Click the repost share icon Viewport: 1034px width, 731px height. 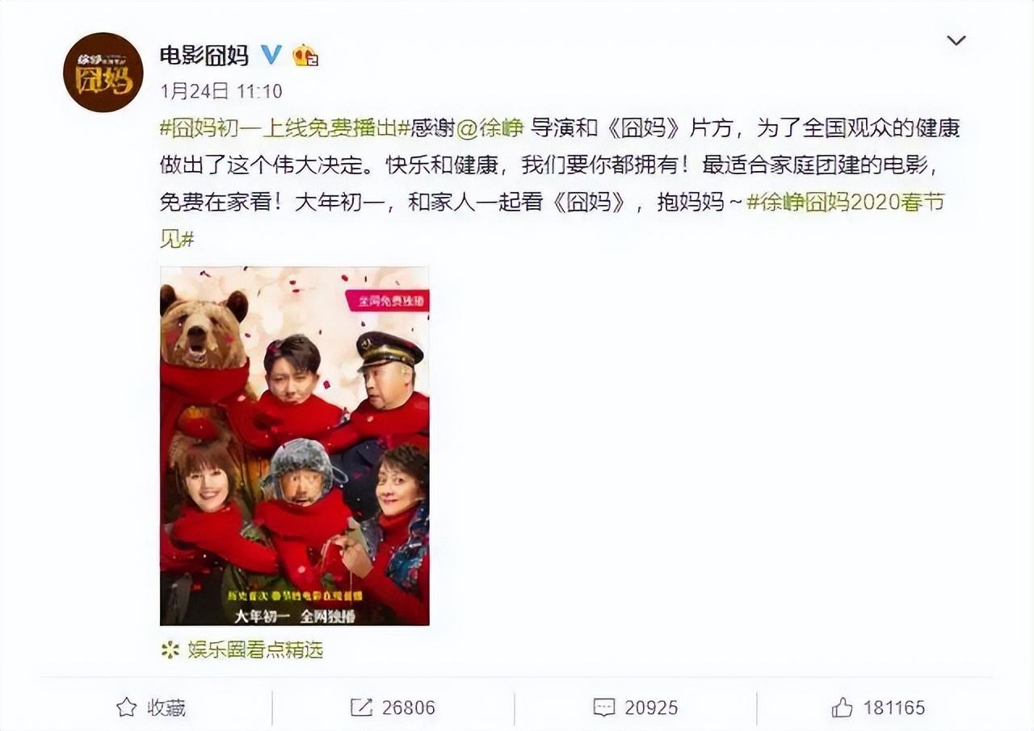point(361,708)
